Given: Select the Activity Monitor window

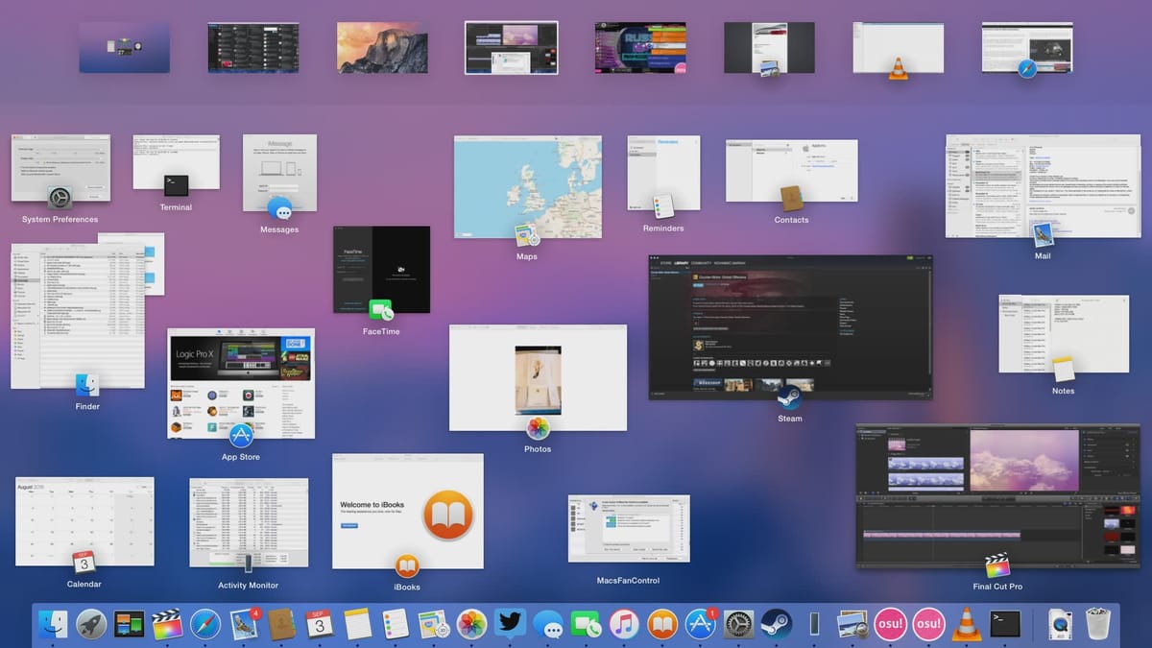Looking at the screenshot, I should (249, 522).
